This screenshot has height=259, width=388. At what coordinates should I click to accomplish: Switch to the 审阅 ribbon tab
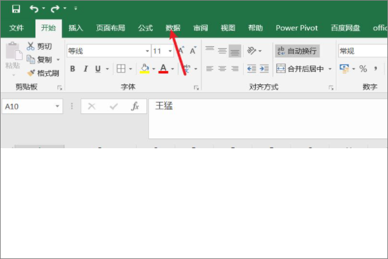click(200, 28)
